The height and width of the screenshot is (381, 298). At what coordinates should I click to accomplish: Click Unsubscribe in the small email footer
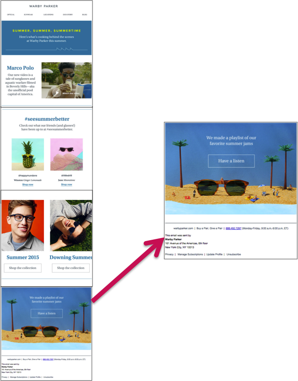tap(48, 377)
